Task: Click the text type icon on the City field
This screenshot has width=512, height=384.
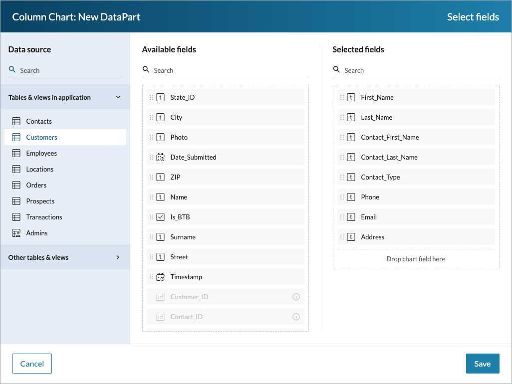Action: [x=160, y=117]
